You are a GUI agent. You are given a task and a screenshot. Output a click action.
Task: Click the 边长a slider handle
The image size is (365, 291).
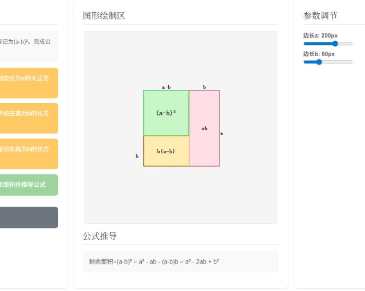tap(335, 44)
